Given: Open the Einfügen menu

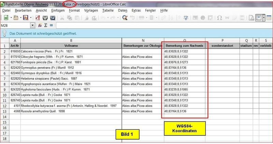Looking at the screenshot, I should (x=58, y=11).
